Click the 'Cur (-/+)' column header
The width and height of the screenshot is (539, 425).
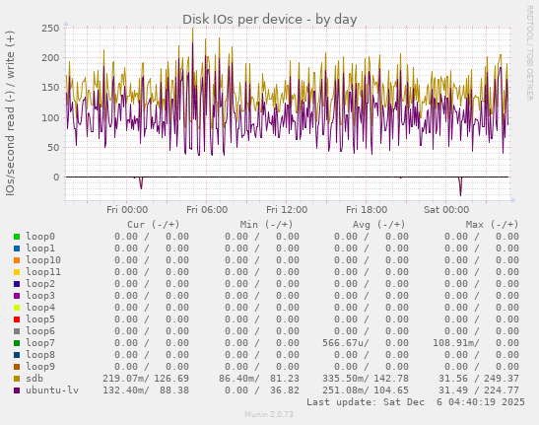154,225
